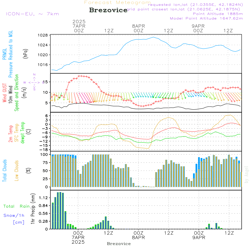This screenshot has height=252, width=252.
Task: Select the 0.56 precipitation axis value
Action: coord(43,213)
